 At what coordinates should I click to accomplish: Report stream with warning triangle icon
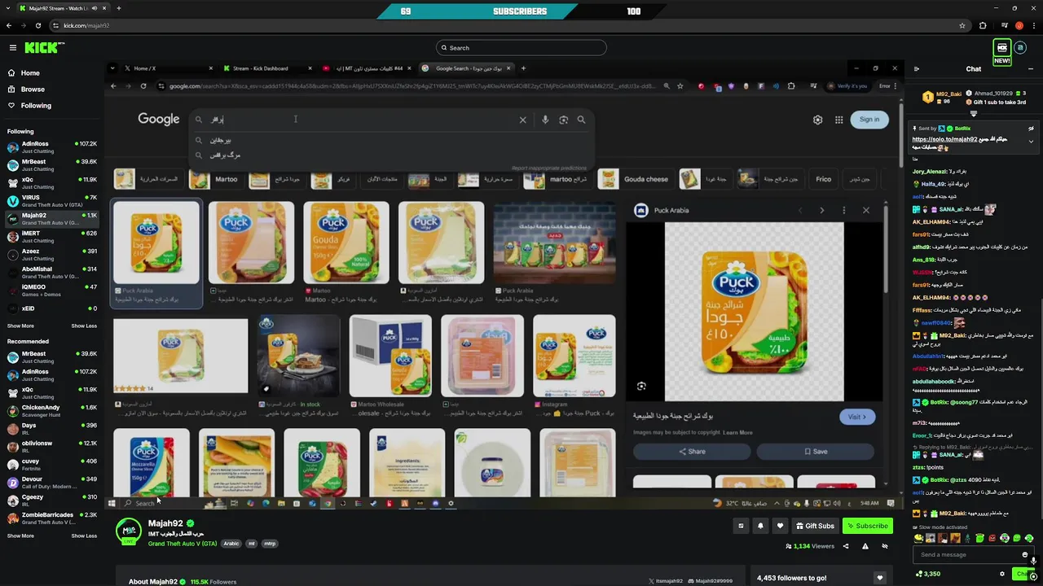tap(865, 546)
